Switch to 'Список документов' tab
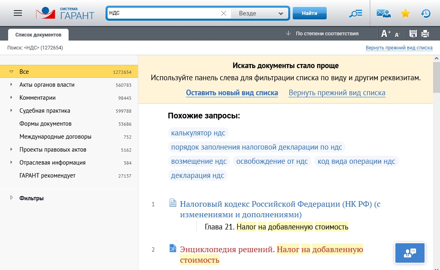440x270 pixels. click(38, 35)
